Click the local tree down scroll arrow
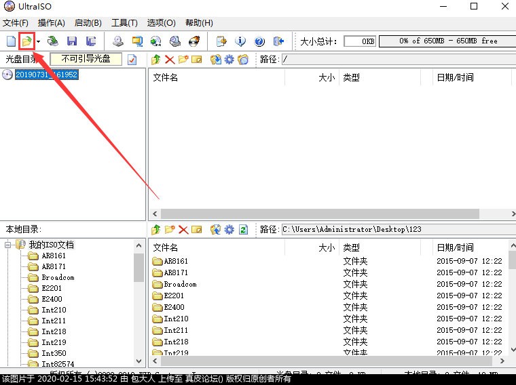This screenshot has width=516, height=385. (x=139, y=361)
